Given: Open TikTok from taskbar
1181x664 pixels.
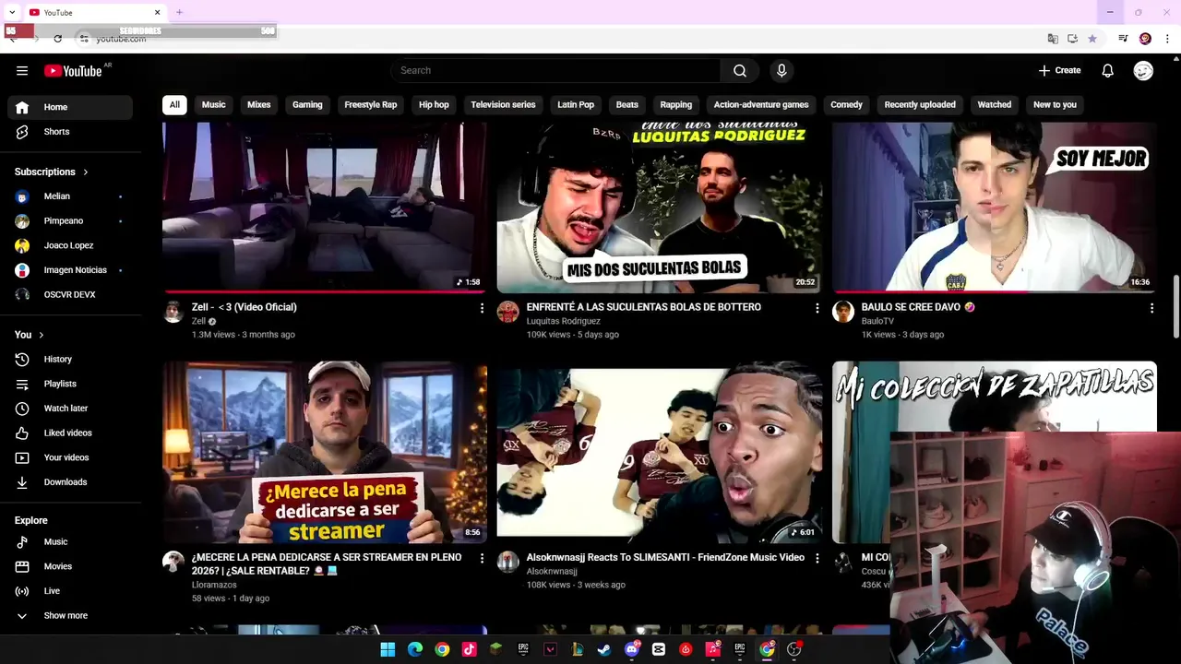Looking at the screenshot, I should click(469, 649).
